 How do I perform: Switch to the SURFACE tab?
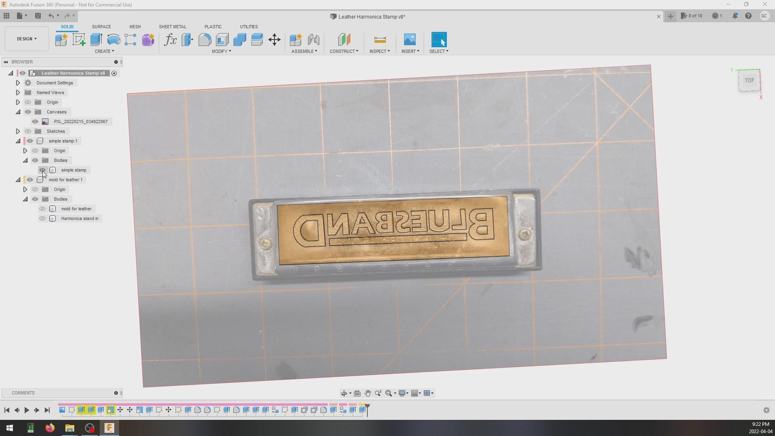click(x=101, y=27)
